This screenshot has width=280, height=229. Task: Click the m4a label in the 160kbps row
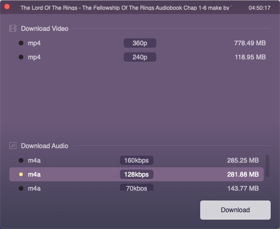34,160
